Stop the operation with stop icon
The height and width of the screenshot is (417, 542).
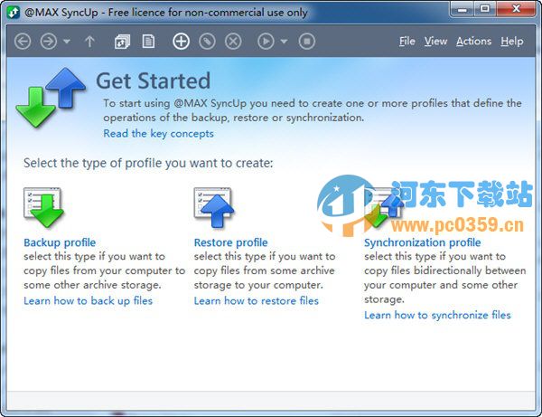click(307, 42)
